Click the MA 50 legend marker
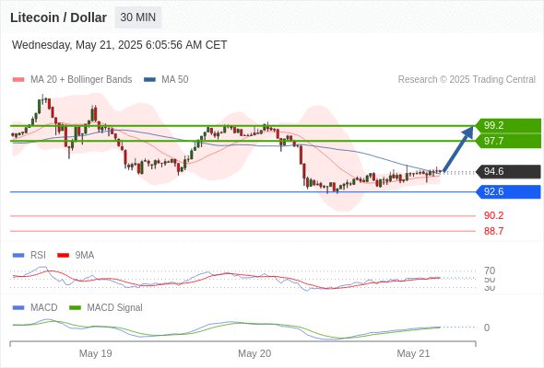This screenshot has height=368, width=544. point(150,80)
